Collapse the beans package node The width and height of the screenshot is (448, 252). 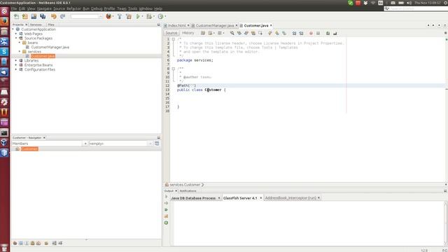tap(20, 43)
